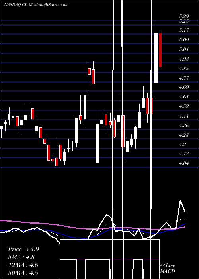Click the 4.28 price axis label
Viewport: 199px width, 279px height.
pyautogui.click(x=184, y=135)
